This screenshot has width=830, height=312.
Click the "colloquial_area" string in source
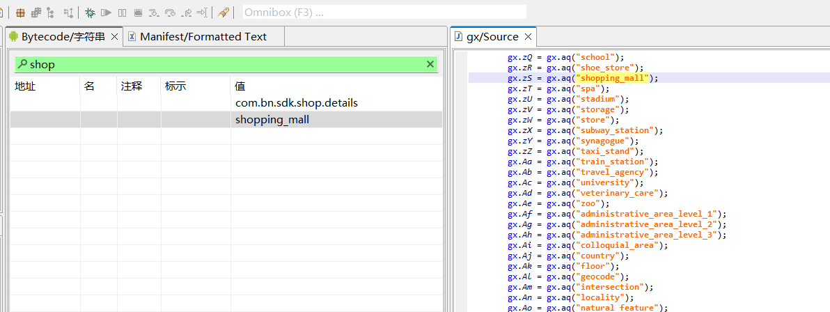click(617, 245)
